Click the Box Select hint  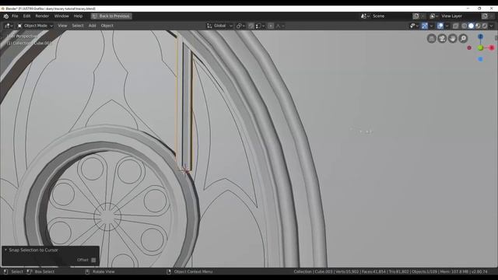41,271
